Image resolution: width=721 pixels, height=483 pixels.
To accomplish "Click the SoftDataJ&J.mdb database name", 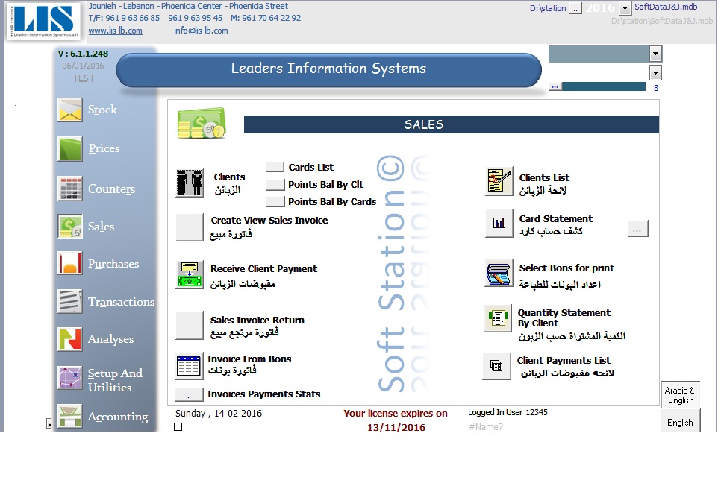I will click(666, 7).
